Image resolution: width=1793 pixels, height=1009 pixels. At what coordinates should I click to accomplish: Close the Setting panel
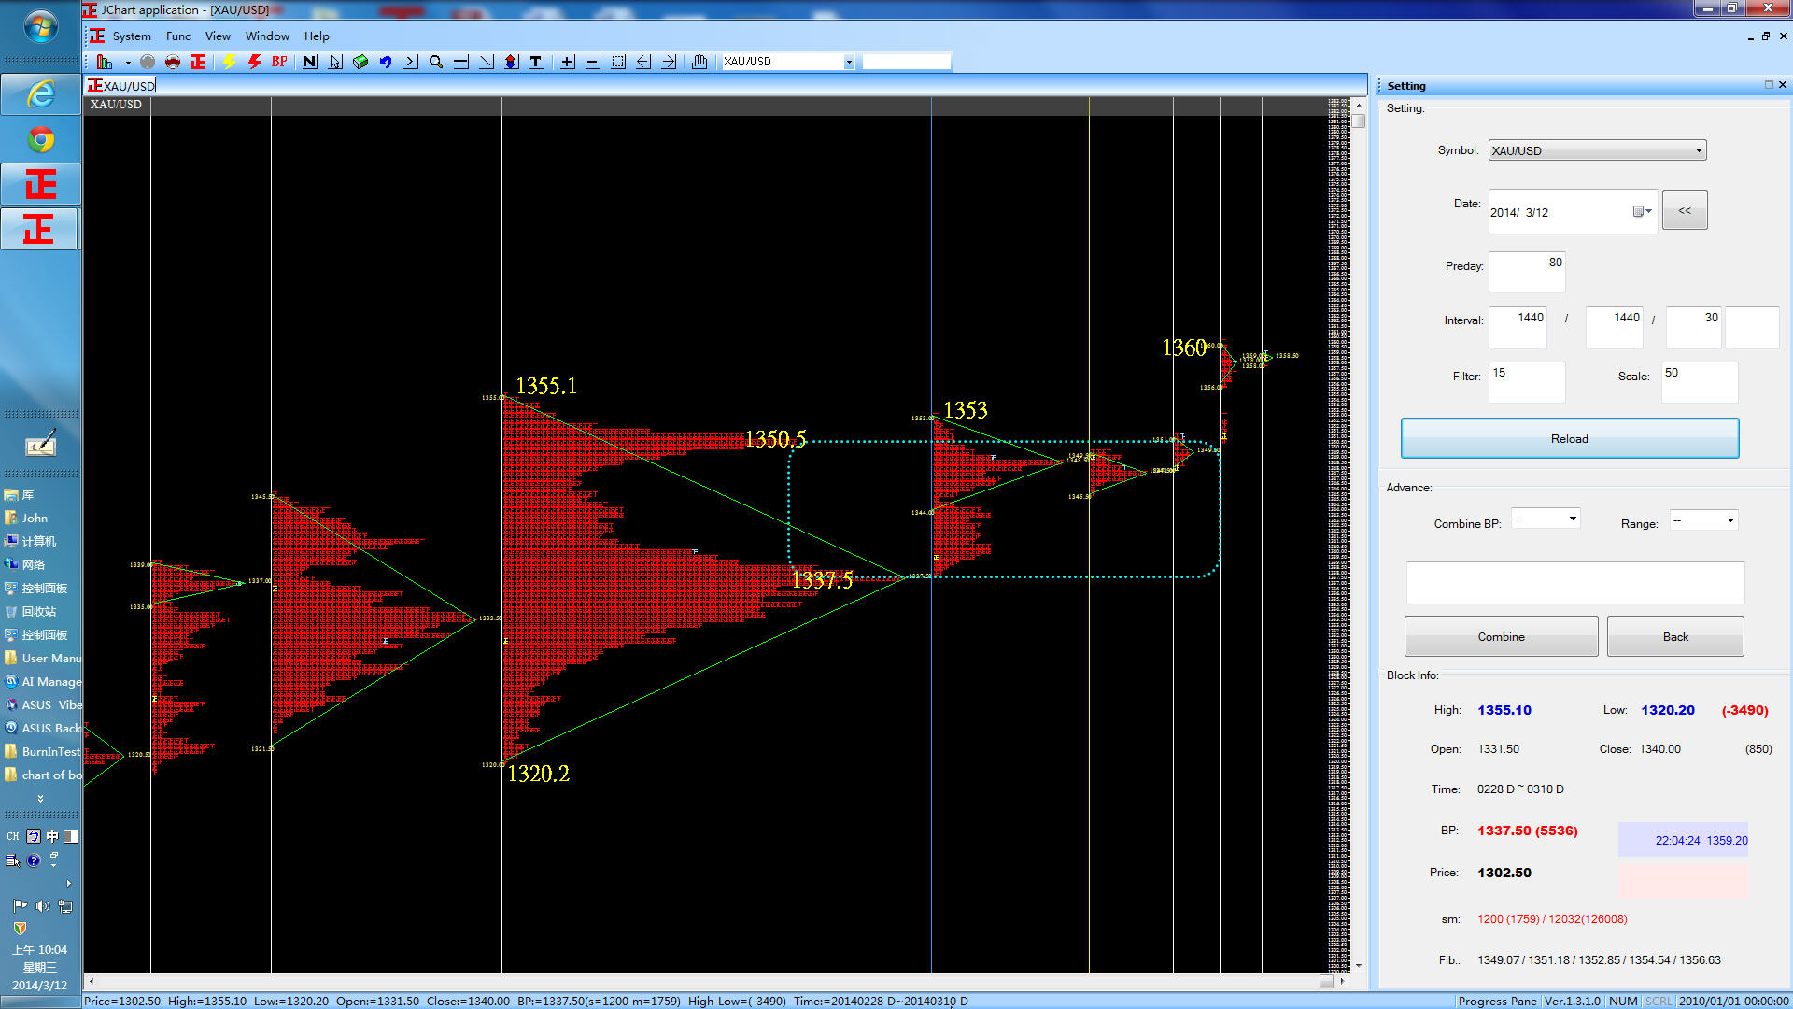click(x=1783, y=85)
